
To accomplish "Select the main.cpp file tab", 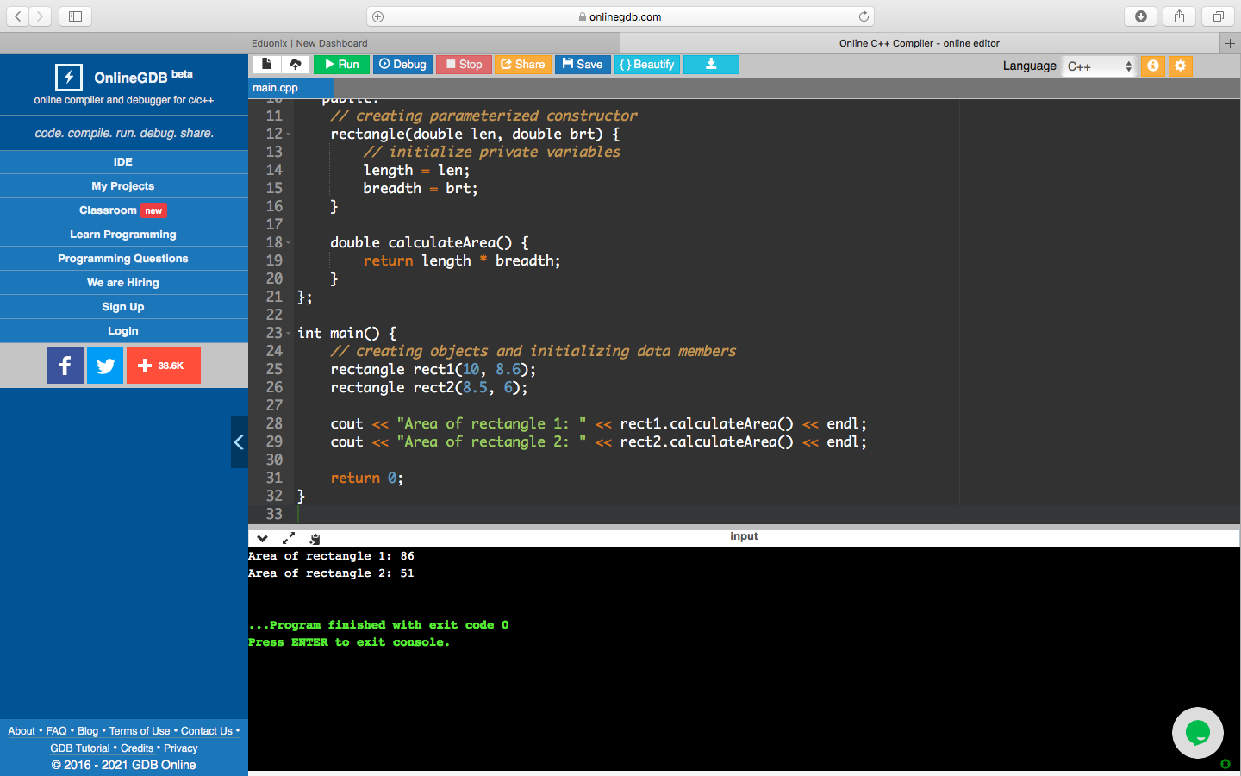I will 276,88.
